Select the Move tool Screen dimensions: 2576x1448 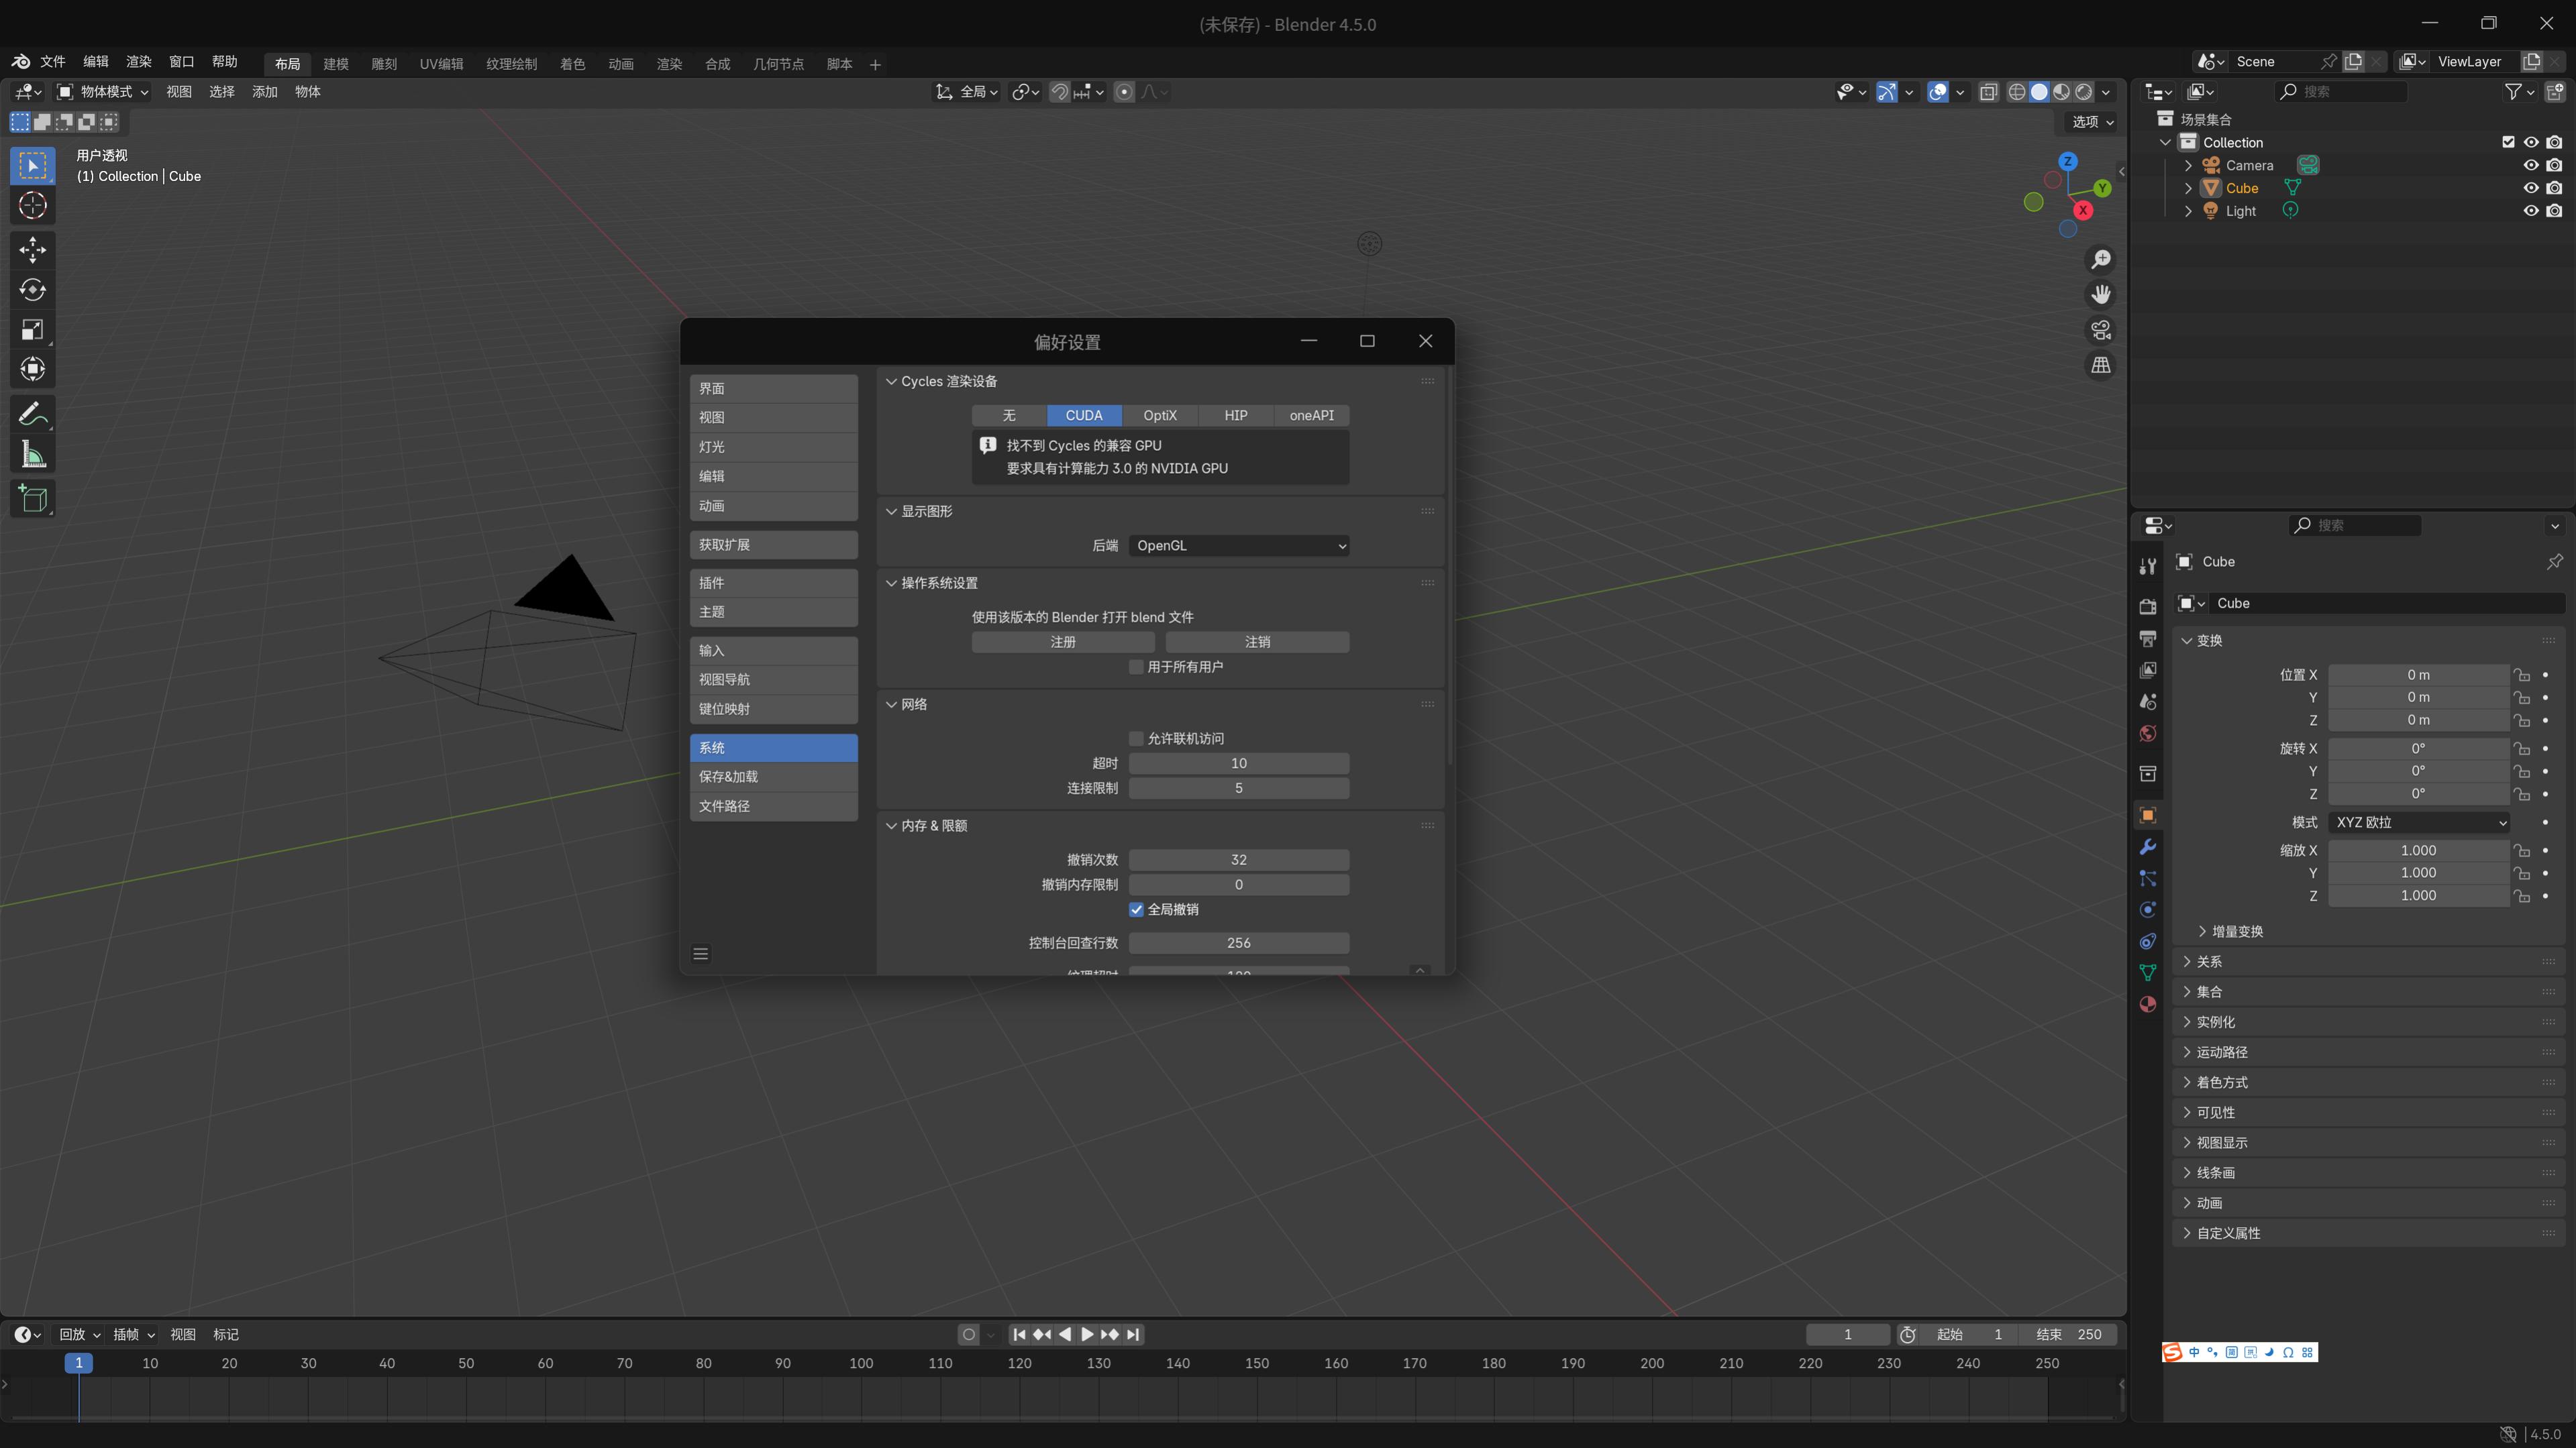click(32, 249)
